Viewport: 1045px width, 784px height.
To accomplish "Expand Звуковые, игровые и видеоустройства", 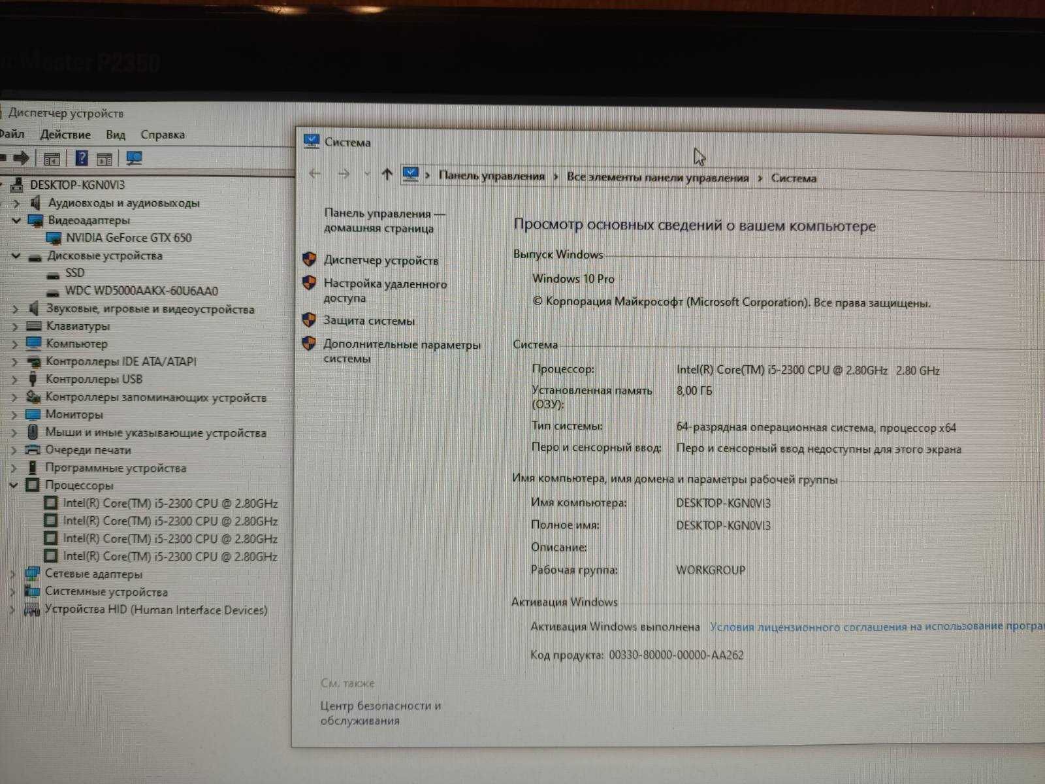I will coord(16,309).
